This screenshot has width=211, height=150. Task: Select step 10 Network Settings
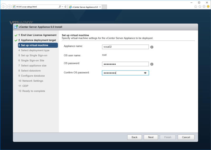31,81
